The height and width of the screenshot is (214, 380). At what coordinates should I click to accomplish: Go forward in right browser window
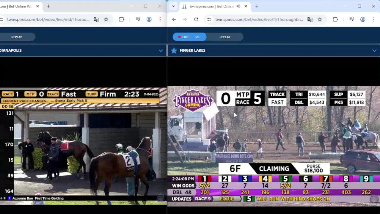pyautogui.click(x=185, y=19)
